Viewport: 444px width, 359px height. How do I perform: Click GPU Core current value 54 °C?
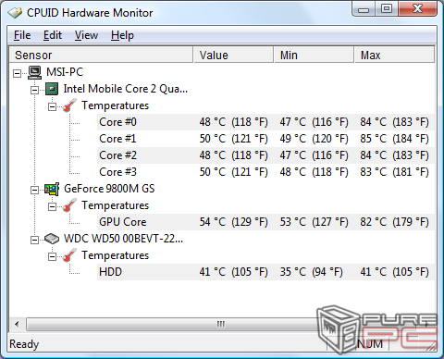233,222
